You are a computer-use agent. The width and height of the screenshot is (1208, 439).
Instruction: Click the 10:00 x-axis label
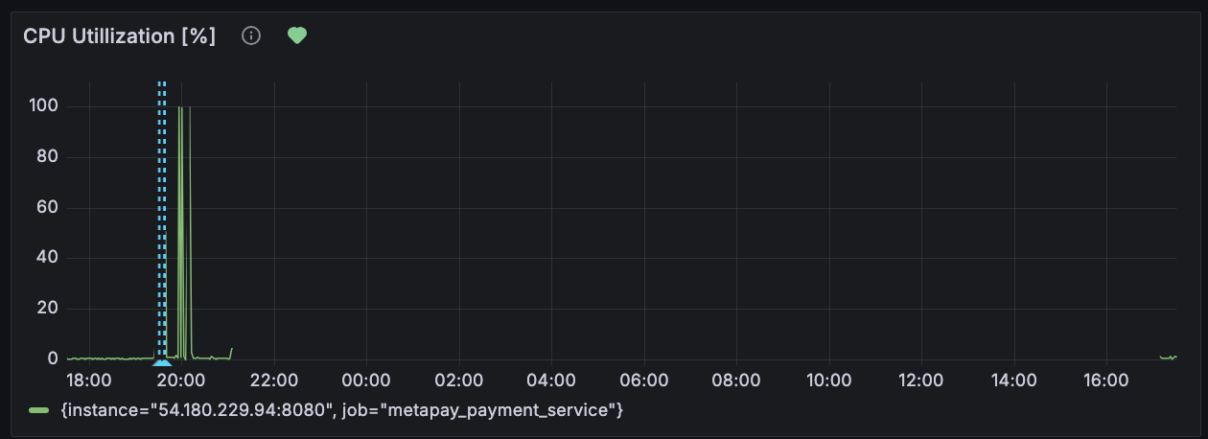pos(828,381)
